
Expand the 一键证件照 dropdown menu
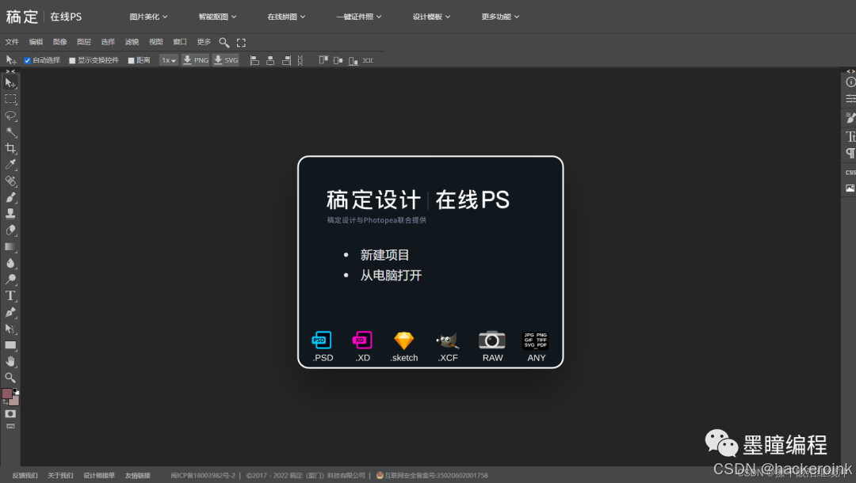tap(359, 17)
